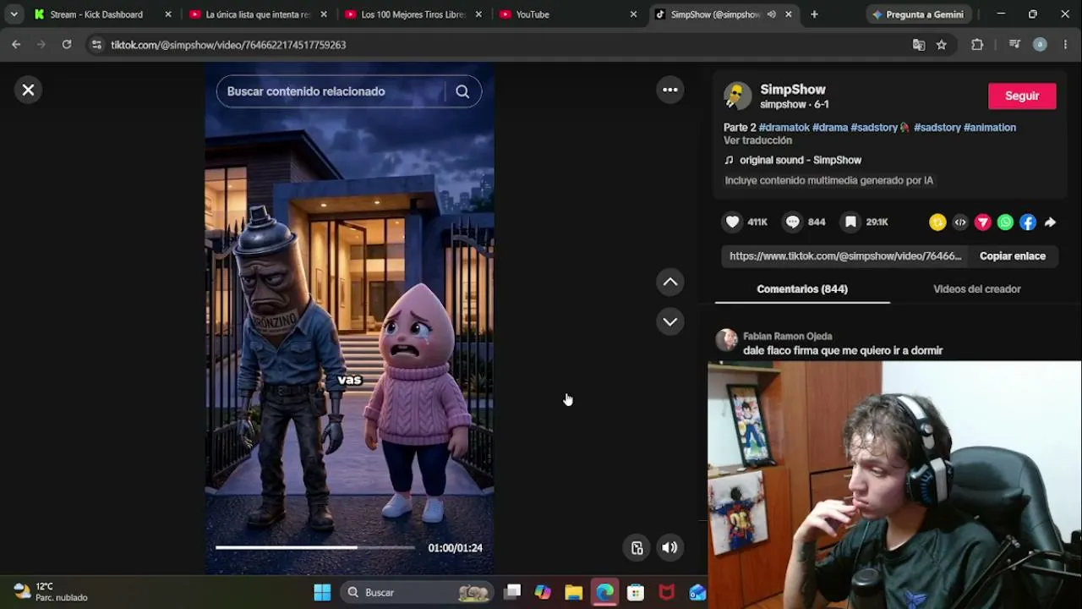The height and width of the screenshot is (609, 1082).
Task: Open a new browser tab with the plus
Action: [x=814, y=14]
